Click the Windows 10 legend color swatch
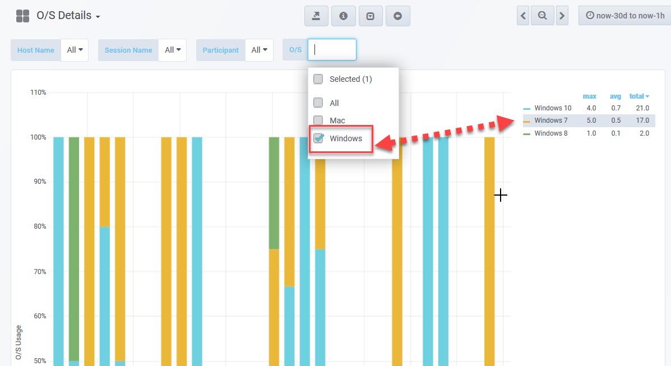This screenshot has width=671, height=366. point(526,108)
